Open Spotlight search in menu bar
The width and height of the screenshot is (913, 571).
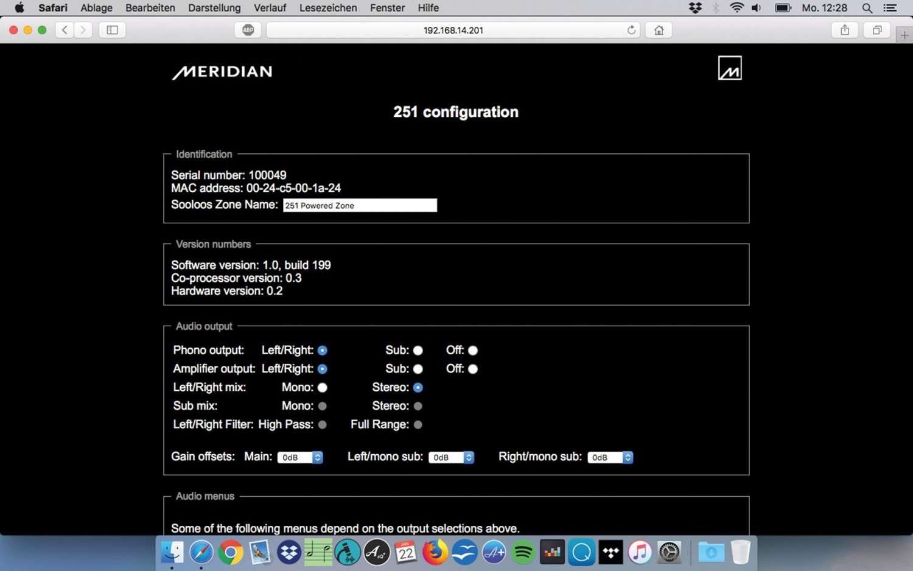coord(867,8)
